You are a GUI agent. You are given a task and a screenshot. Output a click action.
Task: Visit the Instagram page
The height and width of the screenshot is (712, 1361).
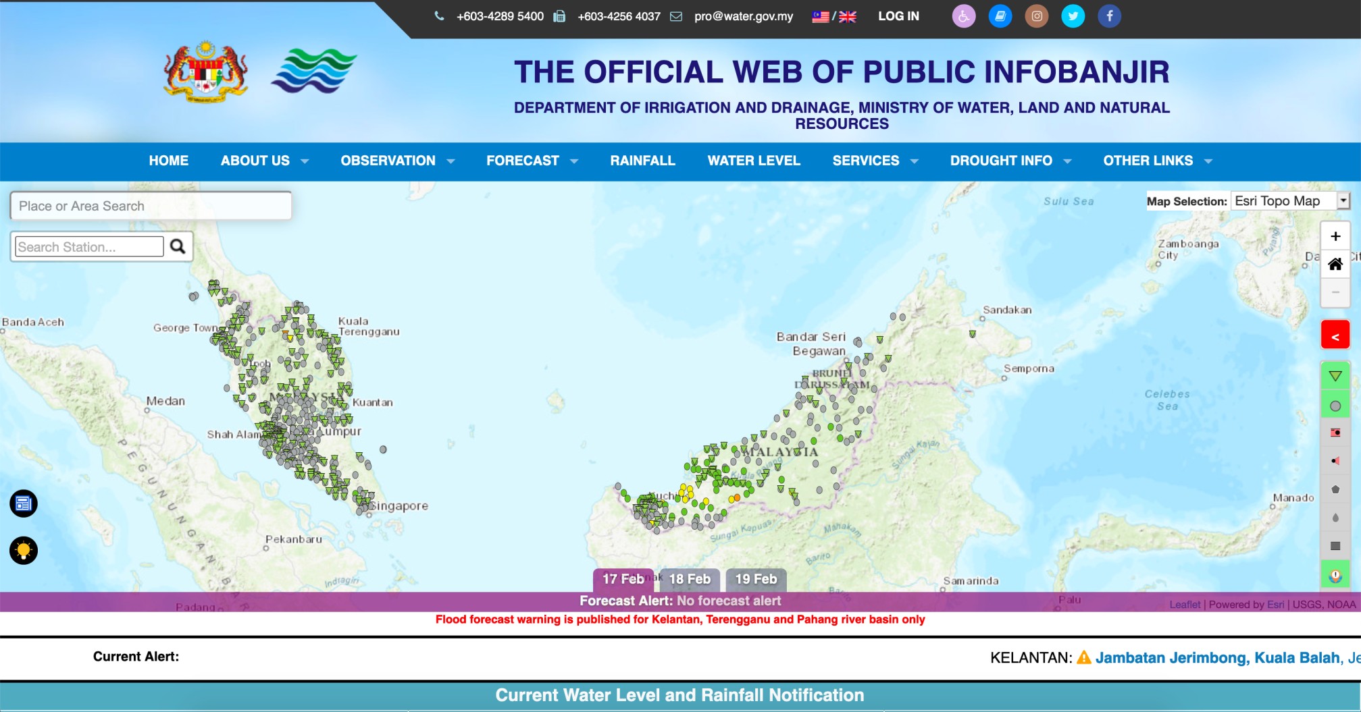click(x=1037, y=16)
